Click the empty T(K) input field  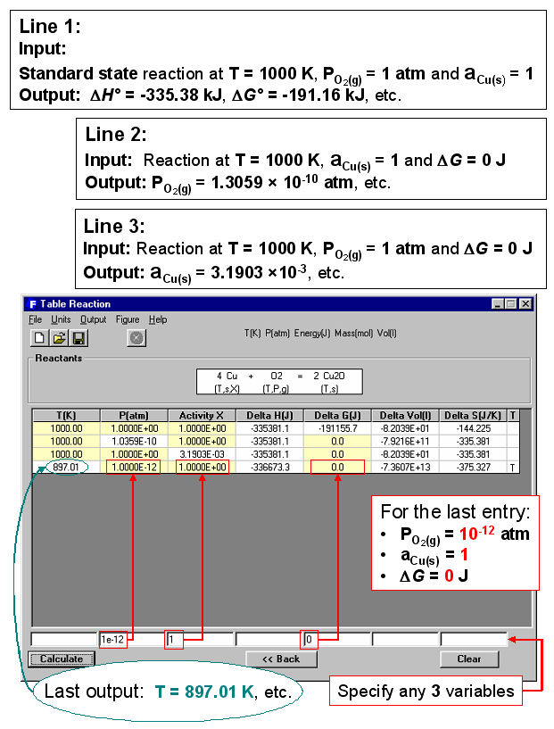(63, 640)
